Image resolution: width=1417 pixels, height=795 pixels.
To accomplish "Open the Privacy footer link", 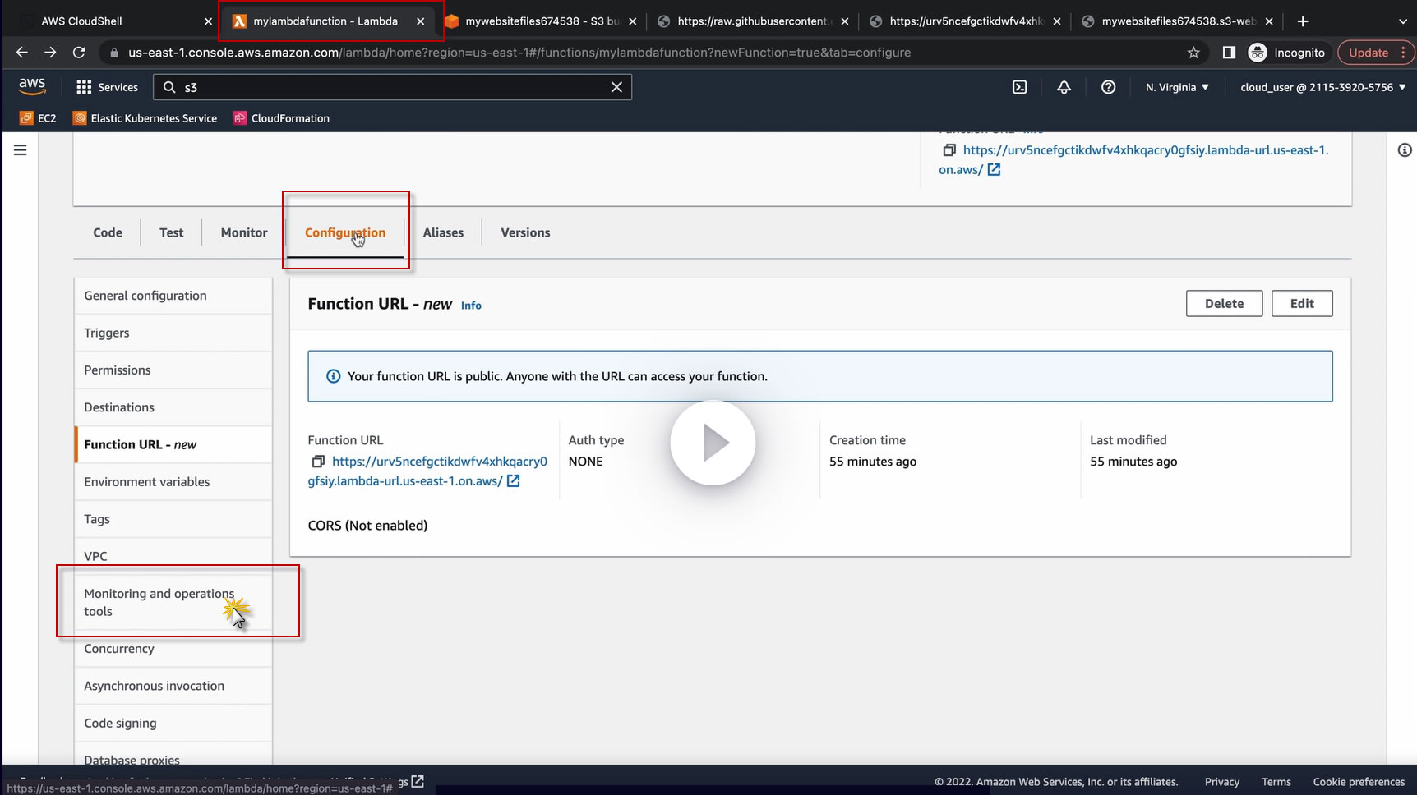I will coord(1221,782).
